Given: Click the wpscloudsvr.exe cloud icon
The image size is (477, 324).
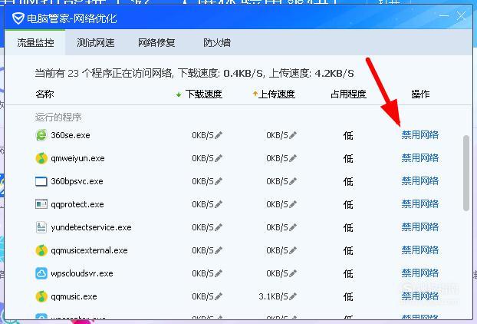Looking at the screenshot, I should pos(41,273).
